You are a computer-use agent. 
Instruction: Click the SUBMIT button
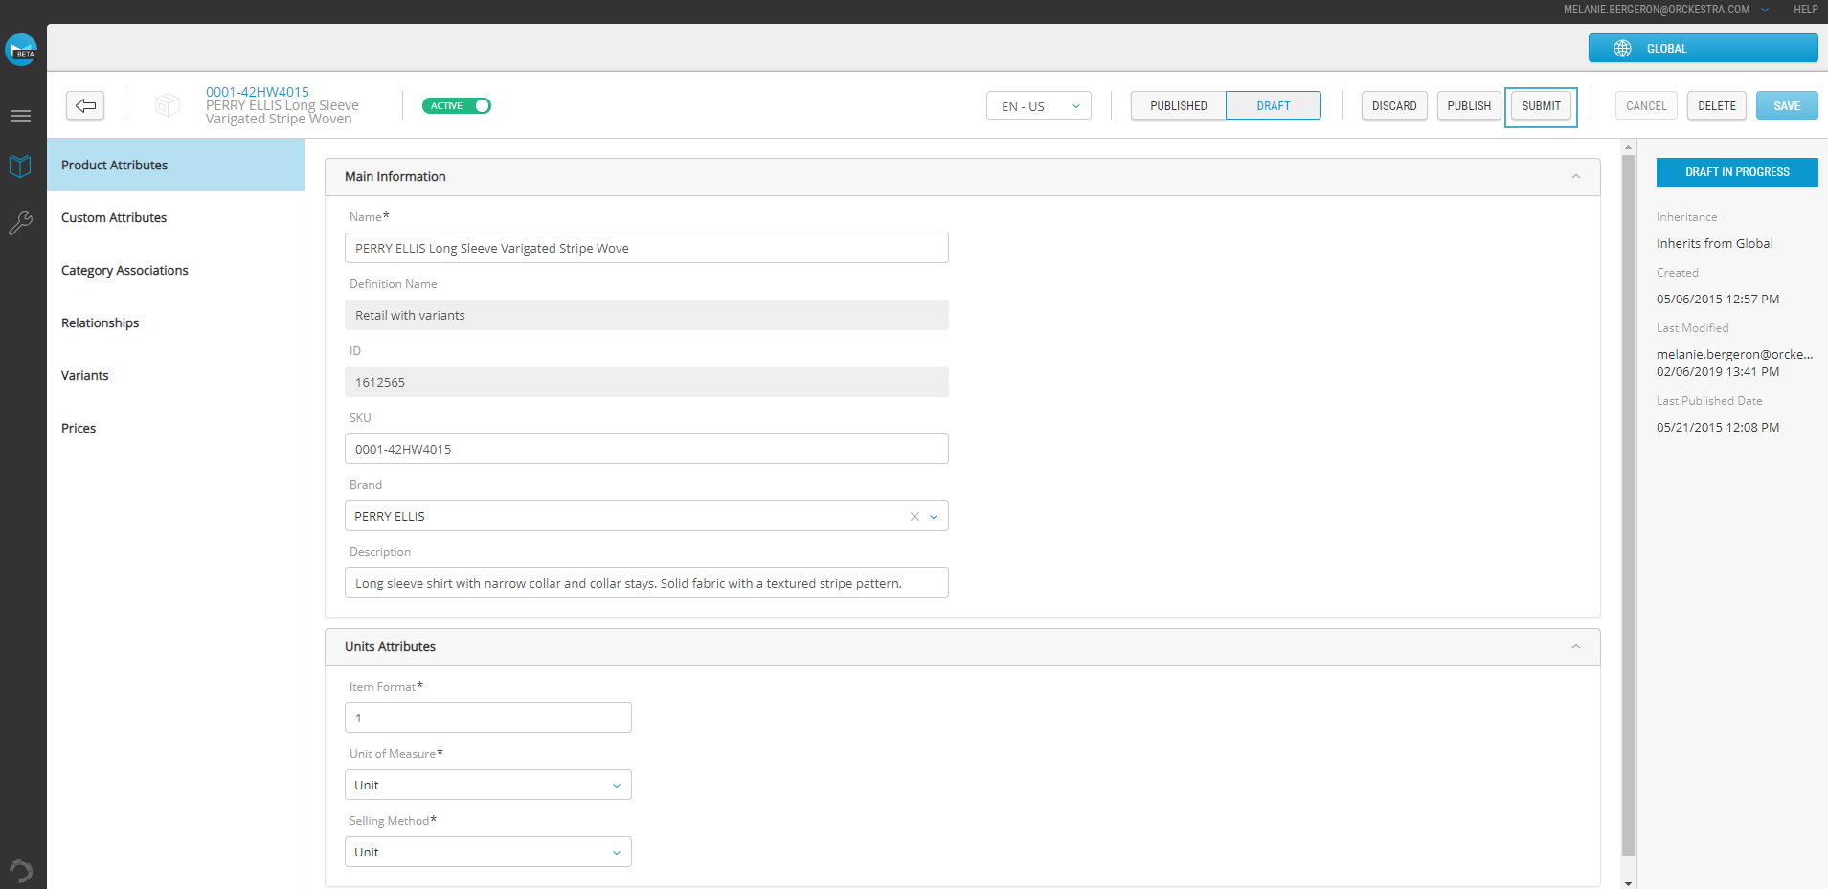1541,105
